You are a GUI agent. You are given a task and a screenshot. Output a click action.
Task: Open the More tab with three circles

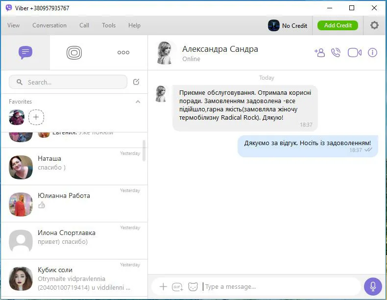point(123,52)
